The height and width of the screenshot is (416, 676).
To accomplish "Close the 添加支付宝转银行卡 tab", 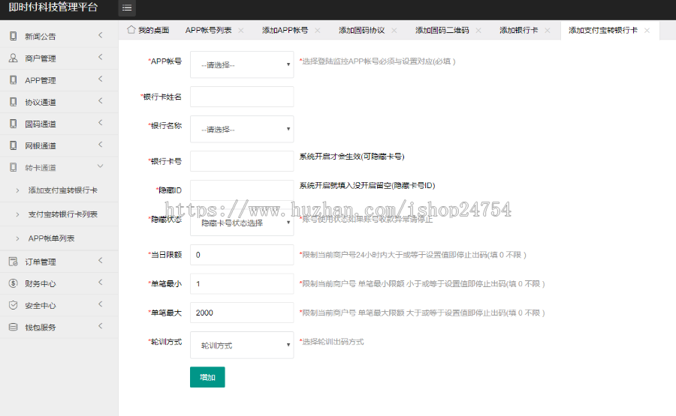I will 647,31.
